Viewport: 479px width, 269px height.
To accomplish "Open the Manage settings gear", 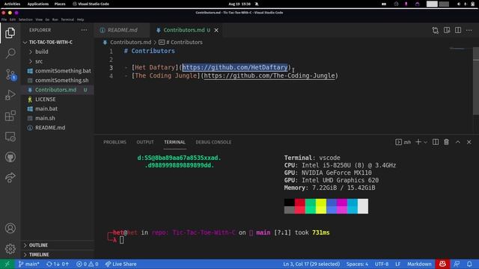I will (x=10, y=249).
